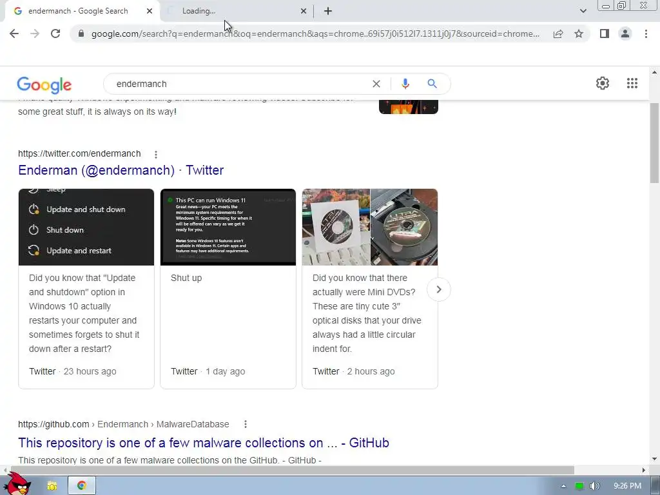This screenshot has height=495, width=660.
Task: Open Google quick settings gear
Action: click(x=603, y=83)
